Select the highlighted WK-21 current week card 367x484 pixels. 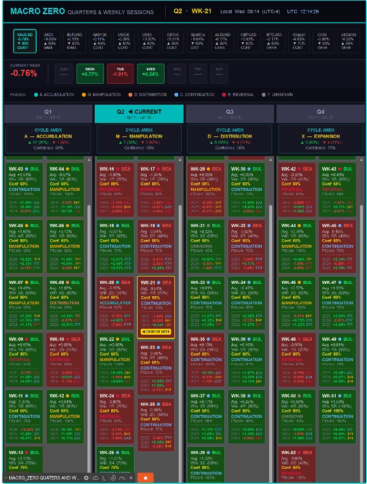click(x=156, y=307)
